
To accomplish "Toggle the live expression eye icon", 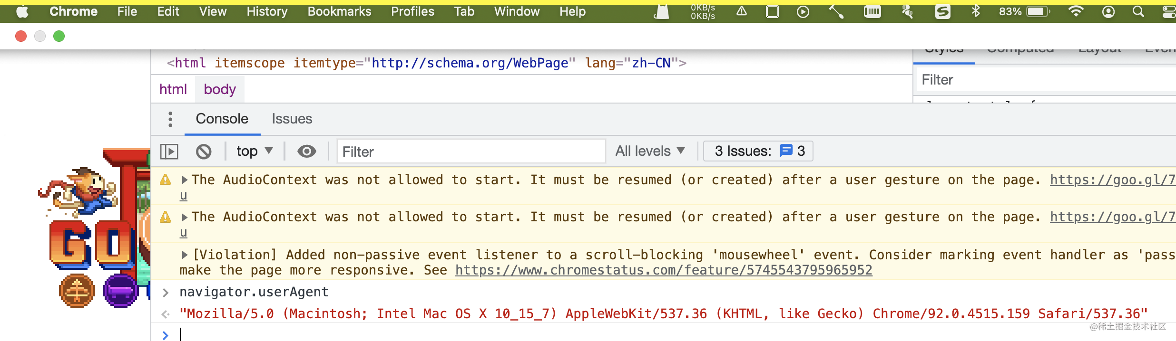I will 307,152.
